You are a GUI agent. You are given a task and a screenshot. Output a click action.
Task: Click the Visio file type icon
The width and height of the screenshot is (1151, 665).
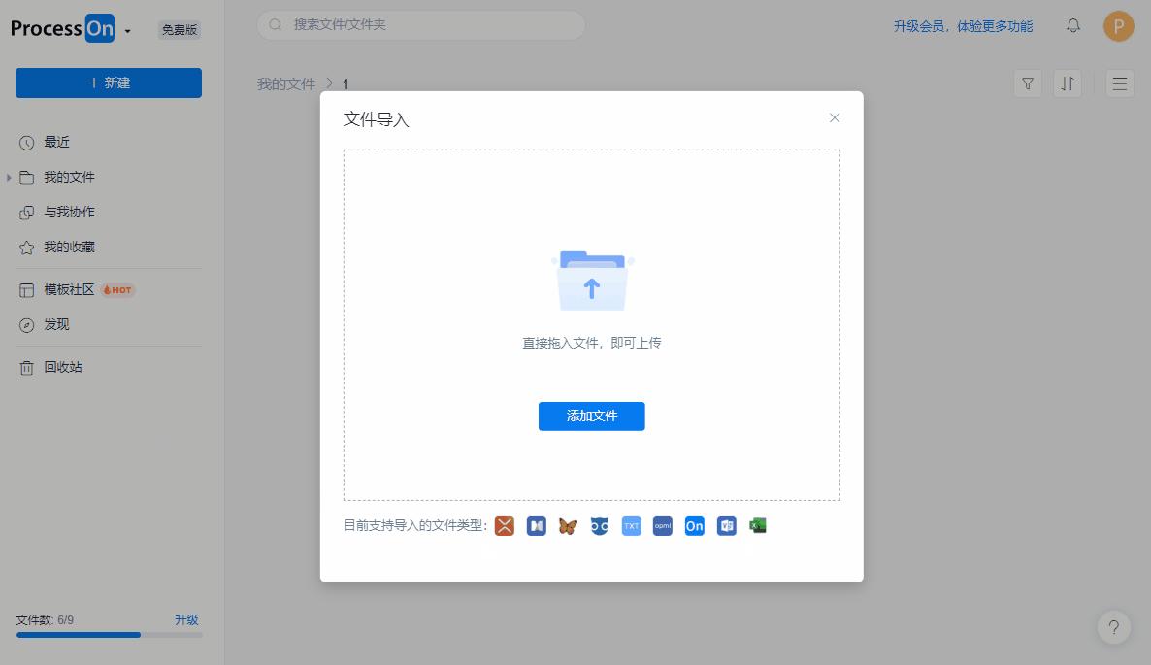[x=726, y=526]
